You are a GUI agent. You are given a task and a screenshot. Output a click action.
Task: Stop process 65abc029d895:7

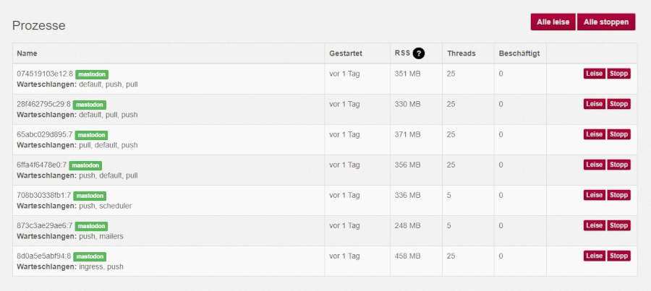pos(618,134)
